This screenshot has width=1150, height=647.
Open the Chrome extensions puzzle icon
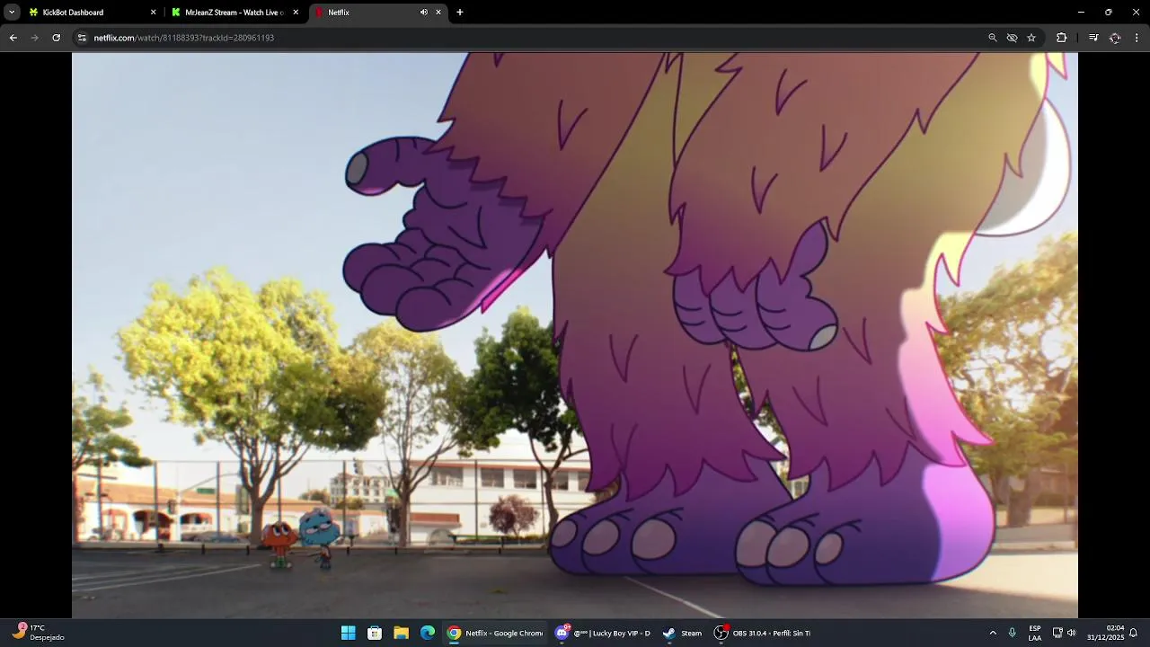(1061, 38)
